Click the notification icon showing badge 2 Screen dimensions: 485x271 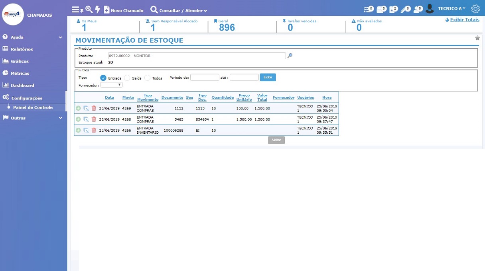(393, 9)
